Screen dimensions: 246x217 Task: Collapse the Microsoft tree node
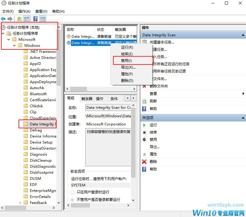tap(9, 40)
